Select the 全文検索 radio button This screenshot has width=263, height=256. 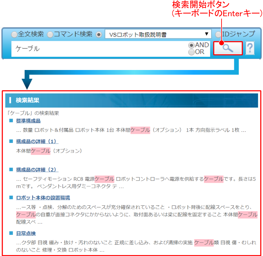[x=14, y=34]
